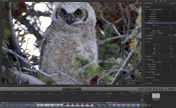Go to the next edit point
Viewport: 176px width, 108px height.
pos(77,86)
